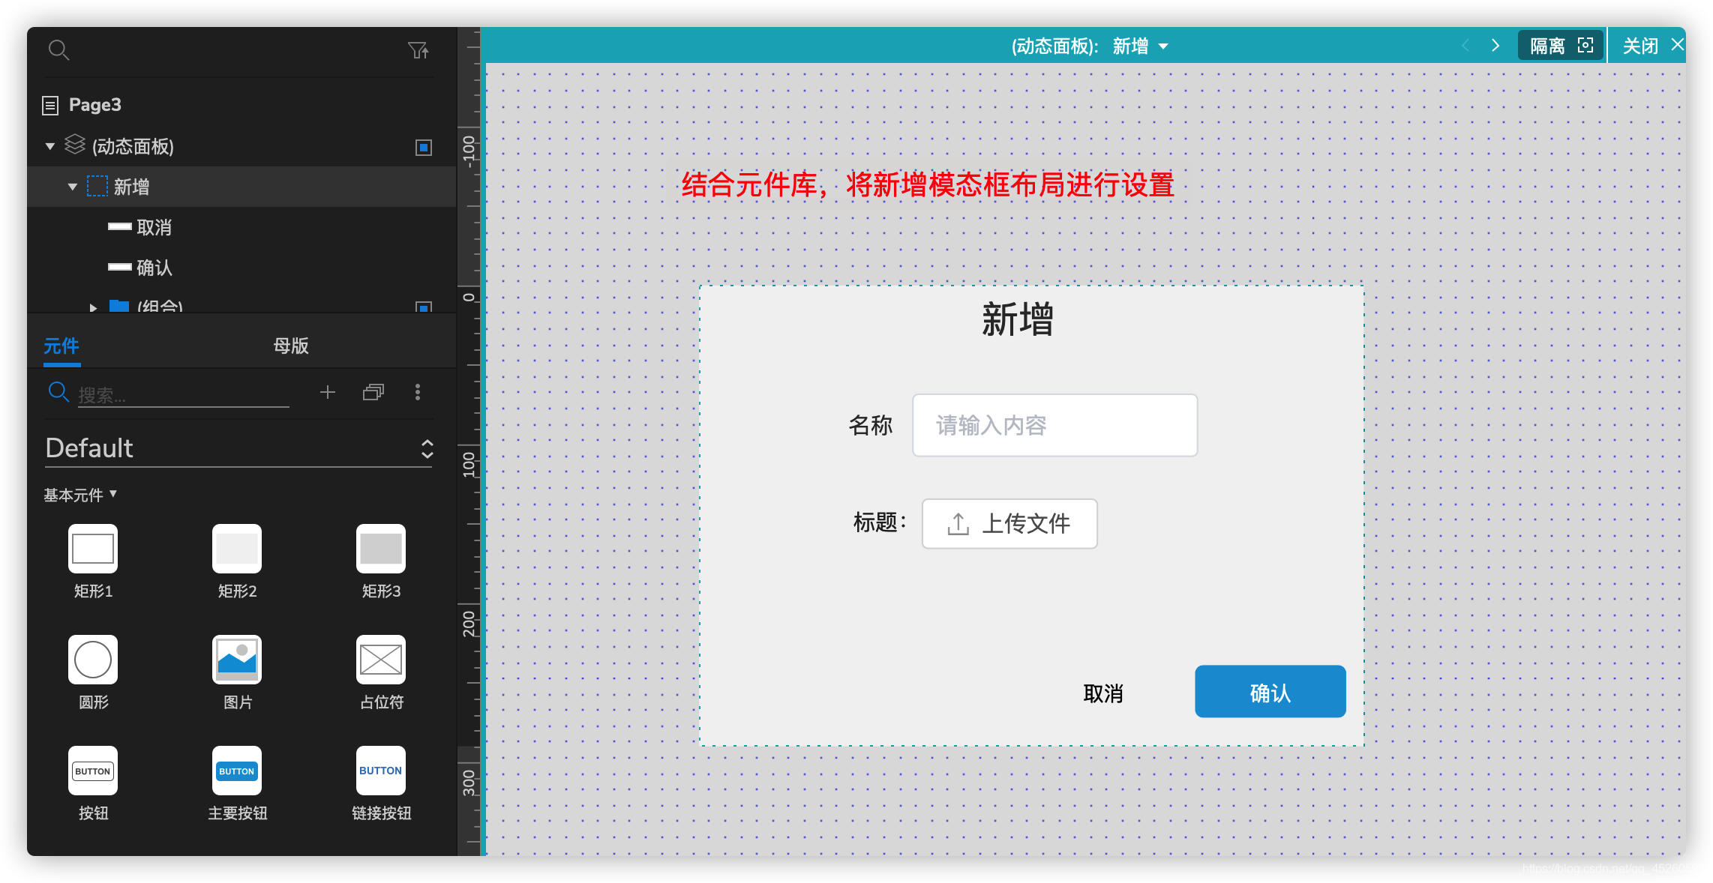Select the 图片 widget

pyautogui.click(x=237, y=672)
